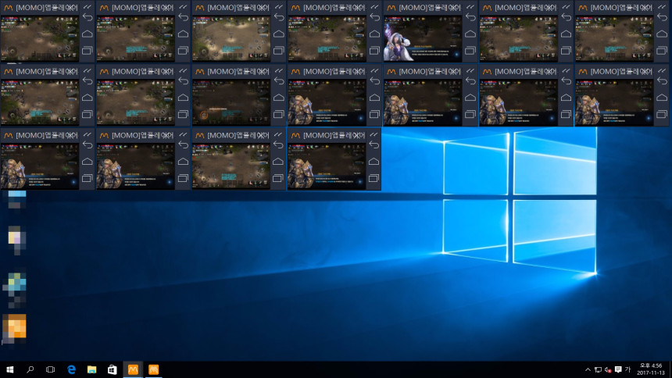The height and width of the screenshot is (378, 672).
Task: Toggle Korean IME mode indicator 가
Action: coord(628,369)
